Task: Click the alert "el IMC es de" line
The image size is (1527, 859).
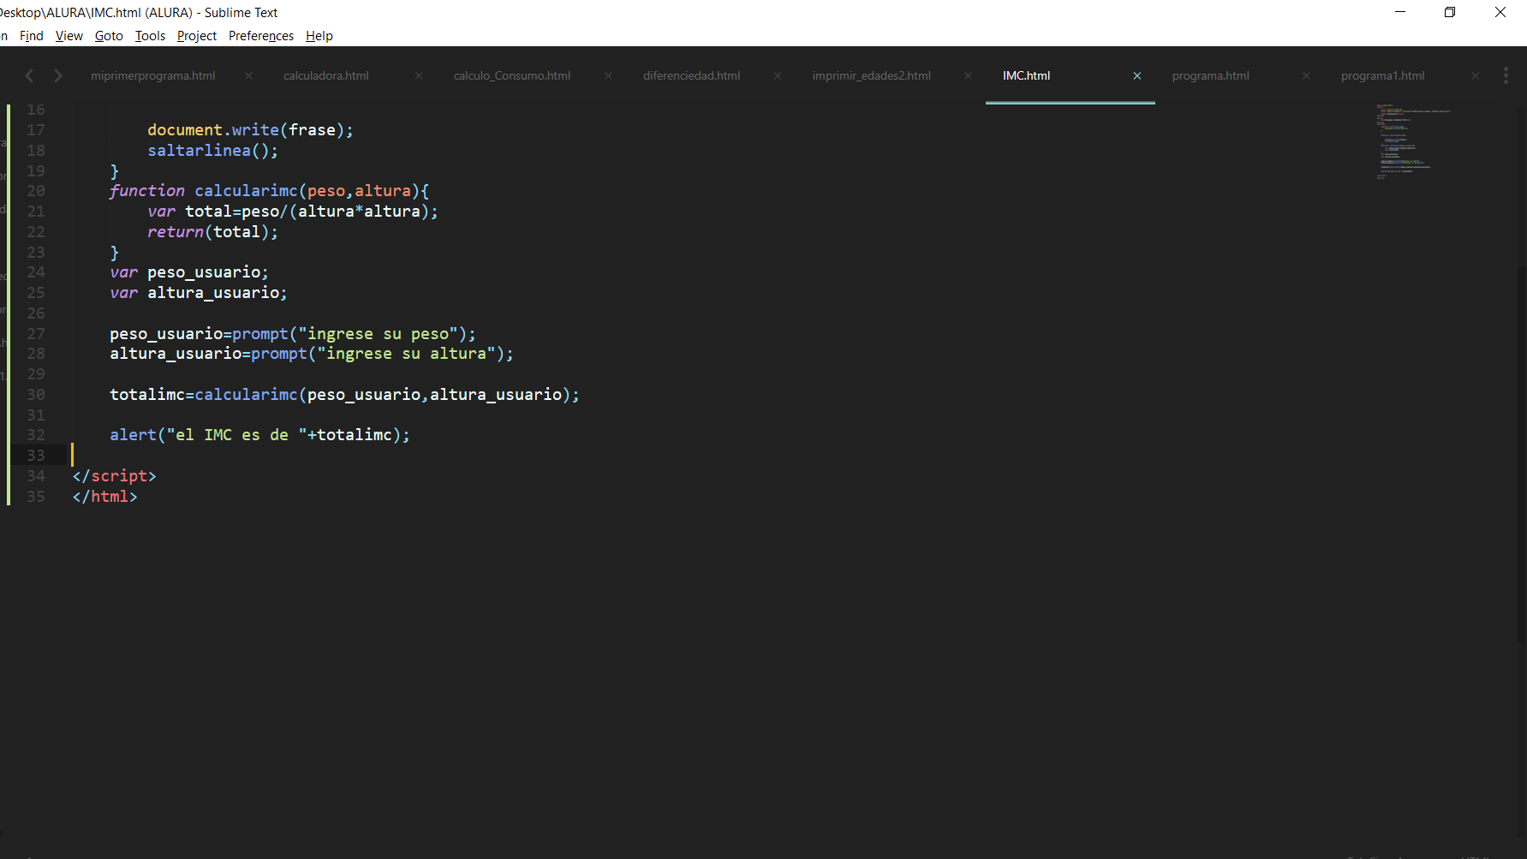Action: click(x=259, y=435)
